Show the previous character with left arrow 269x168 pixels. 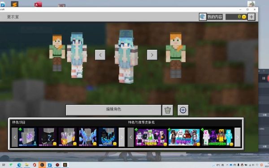(100, 55)
